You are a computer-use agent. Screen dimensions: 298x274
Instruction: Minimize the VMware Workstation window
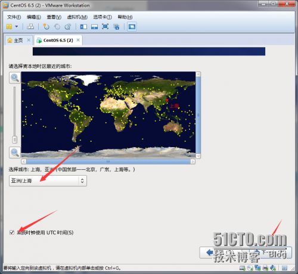click(x=263, y=4)
